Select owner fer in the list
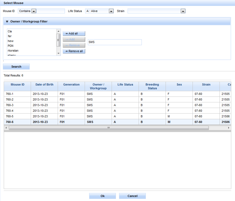Image resolution: width=235 pixels, height=201 pixels. [x=32, y=36]
